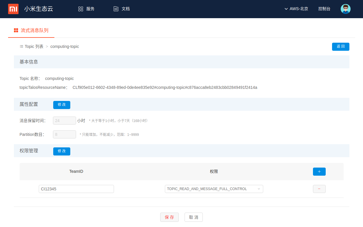Click the Xiaomi MI logo icon
Screen dimensions: 363x227
click(13, 9)
